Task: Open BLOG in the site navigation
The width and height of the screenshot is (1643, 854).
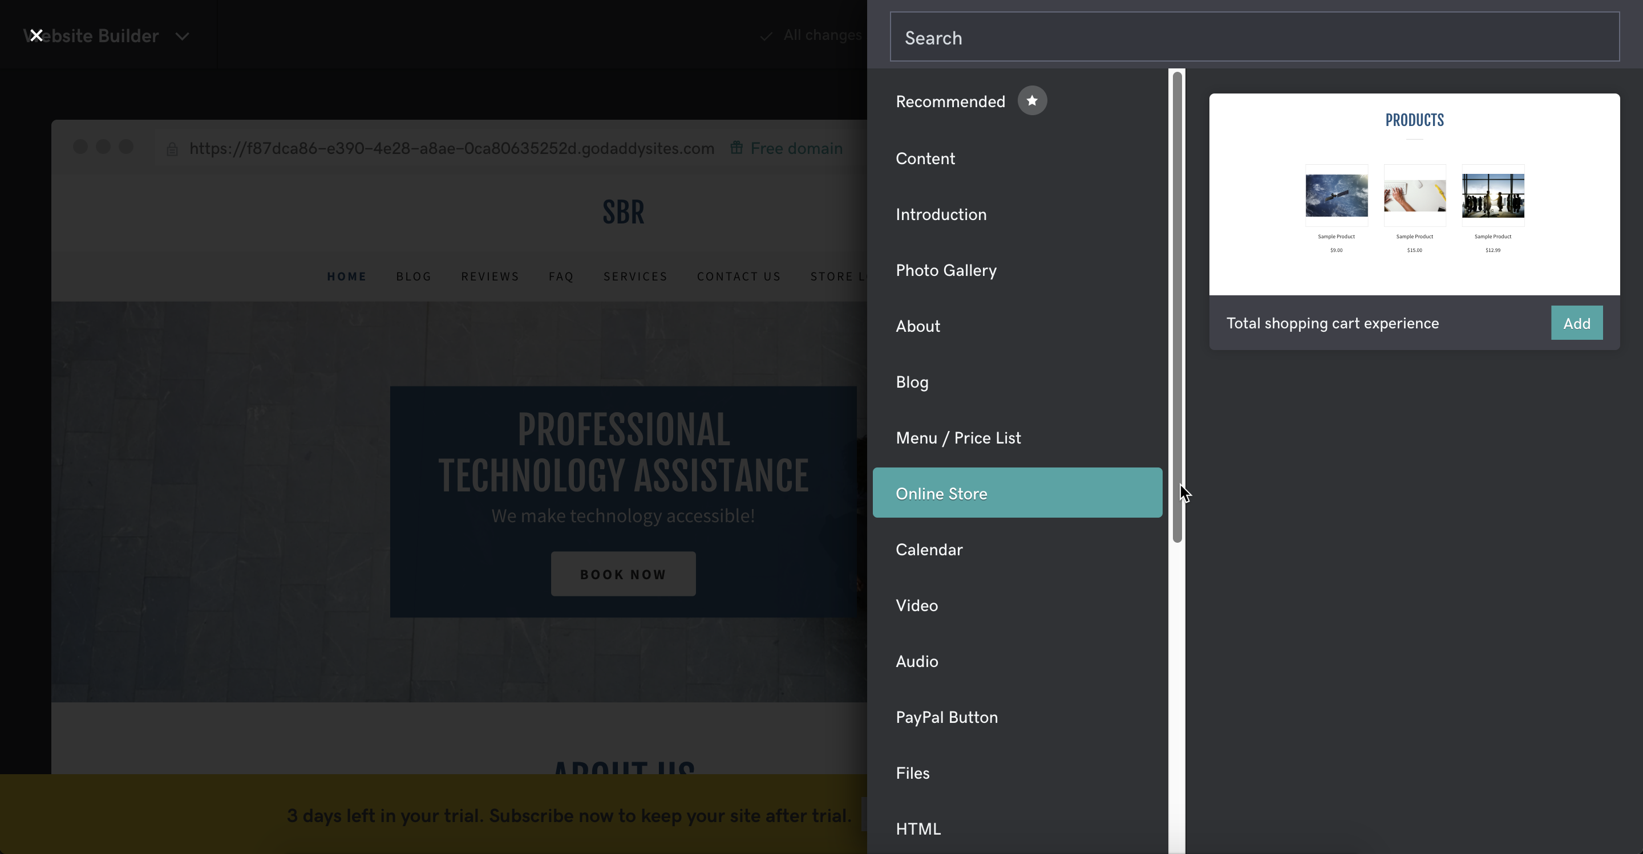Action: pyautogui.click(x=414, y=276)
